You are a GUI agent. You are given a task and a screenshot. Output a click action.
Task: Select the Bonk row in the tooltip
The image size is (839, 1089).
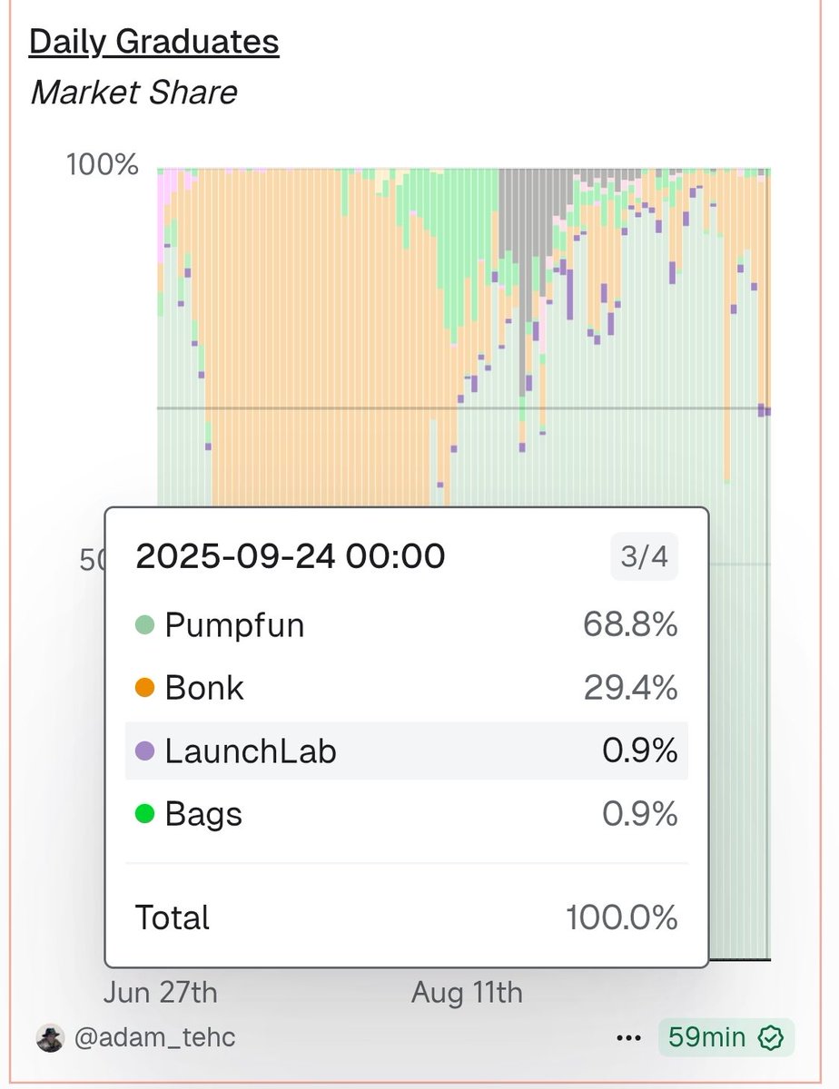pyautogui.click(x=406, y=688)
